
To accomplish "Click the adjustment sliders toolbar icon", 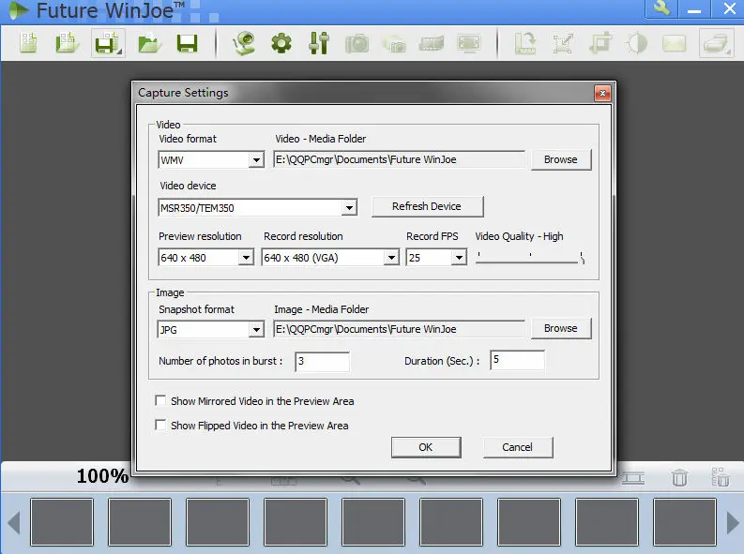I will (319, 43).
